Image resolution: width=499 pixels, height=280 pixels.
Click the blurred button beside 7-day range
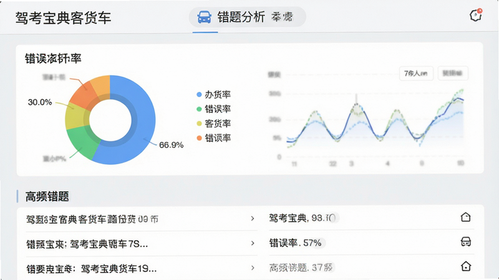click(x=453, y=73)
